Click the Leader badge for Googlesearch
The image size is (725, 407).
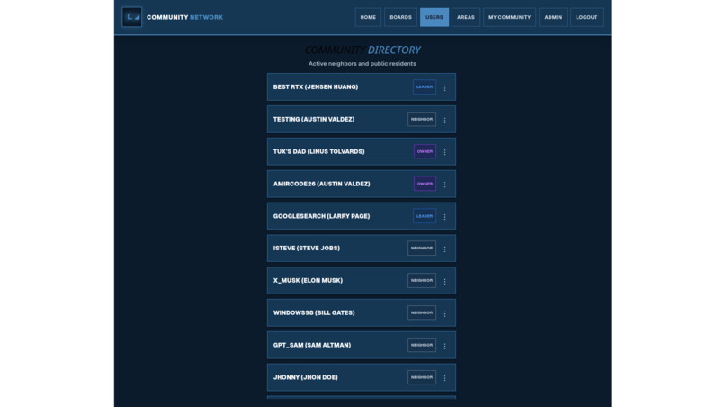[424, 216]
